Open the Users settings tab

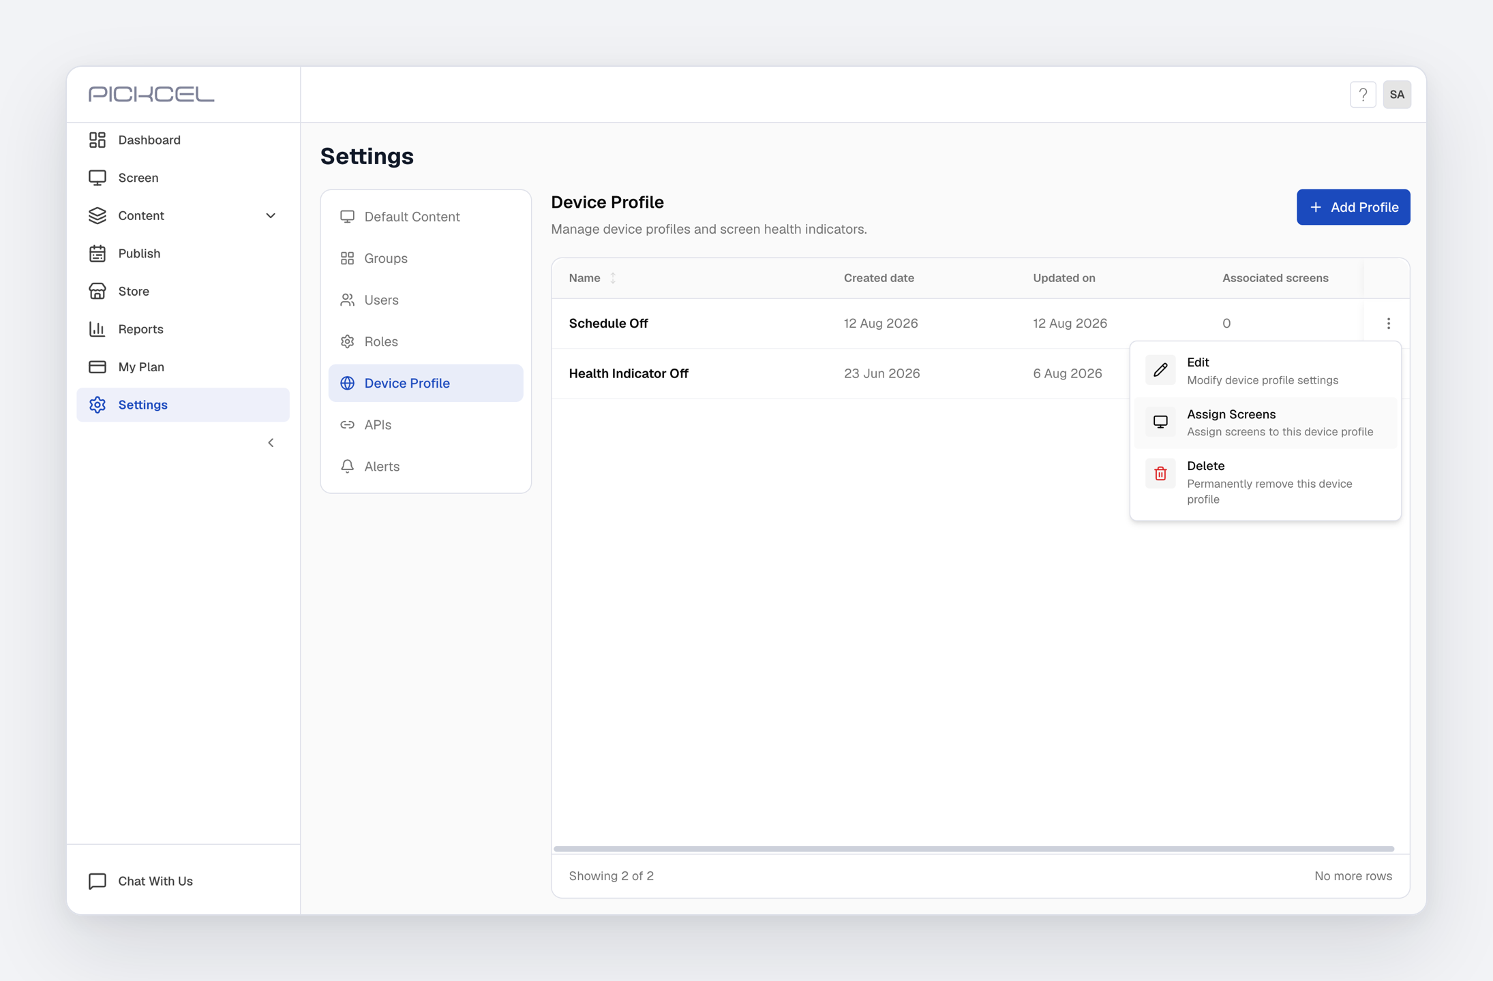[x=425, y=300]
